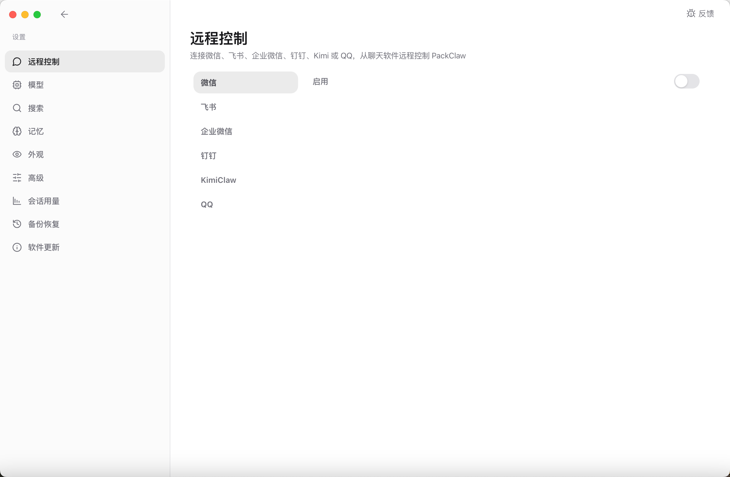Click the back arrow icon
This screenshot has height=477, width=730.
click(x=64, y=14)
